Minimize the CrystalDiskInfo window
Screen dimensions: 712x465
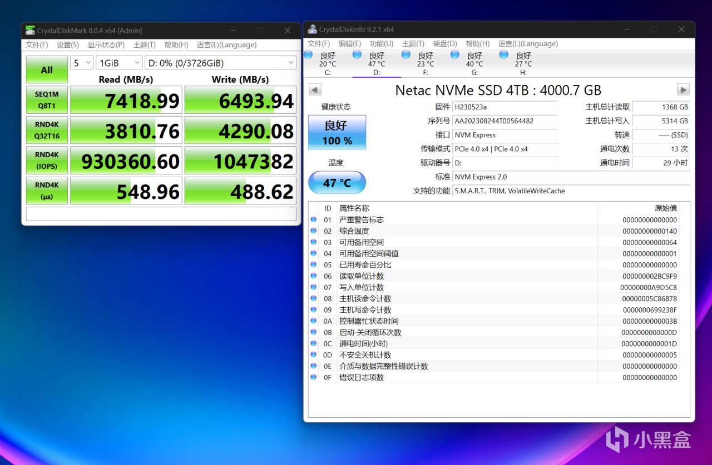tap(628, 29)
